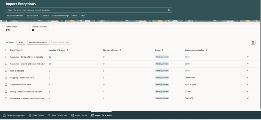Click the Apply button
Screen dimensions: 261x120
(x=21, y=42)
